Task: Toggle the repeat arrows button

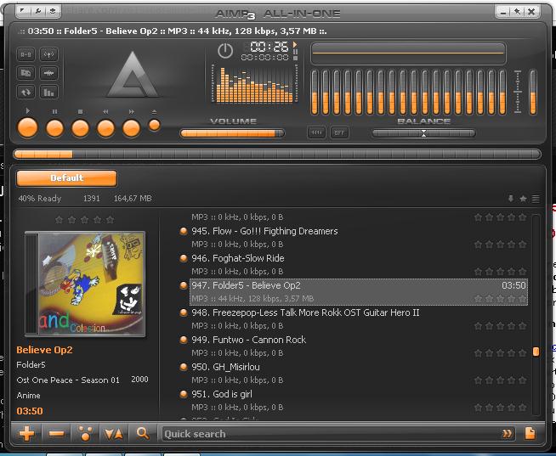Action: pyautogui.click(x=26, y=93)
